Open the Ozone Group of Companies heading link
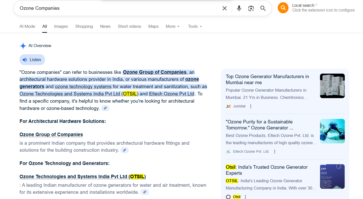 [51, 134]
